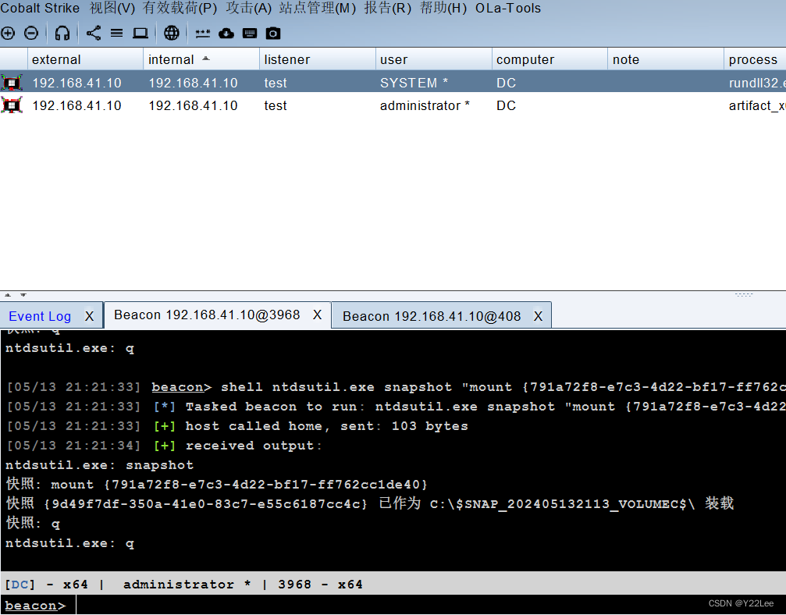Open the 视图(V) menu
786x615 pixels.
(112, 8)
